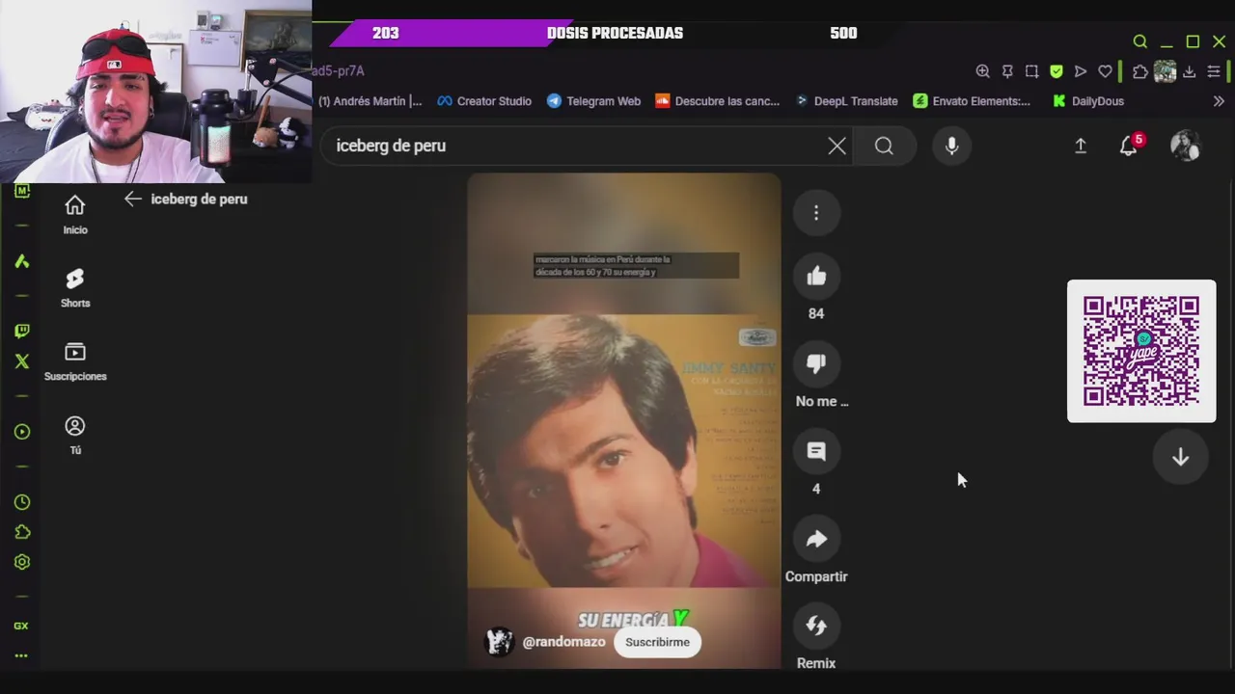Screen dimensions: 1235x694
Task: Bookmark page with the heart icon
Action: (x=1106, y=71)
